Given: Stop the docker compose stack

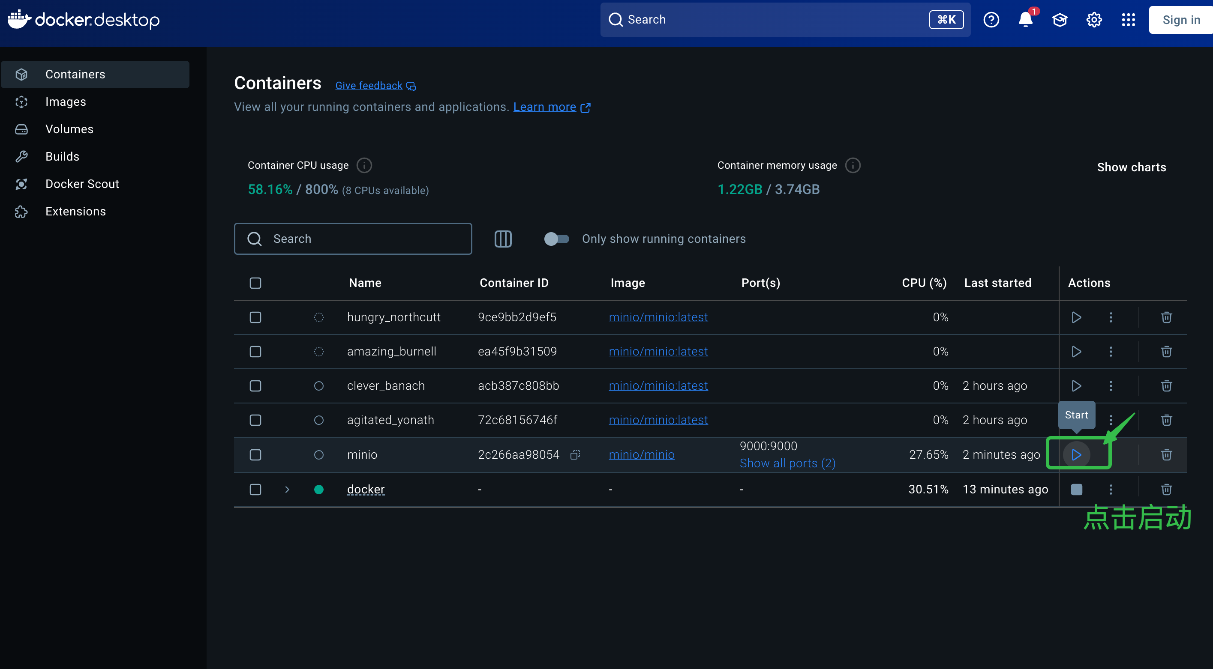Looking at the screenshot, I should (1076, 489).
